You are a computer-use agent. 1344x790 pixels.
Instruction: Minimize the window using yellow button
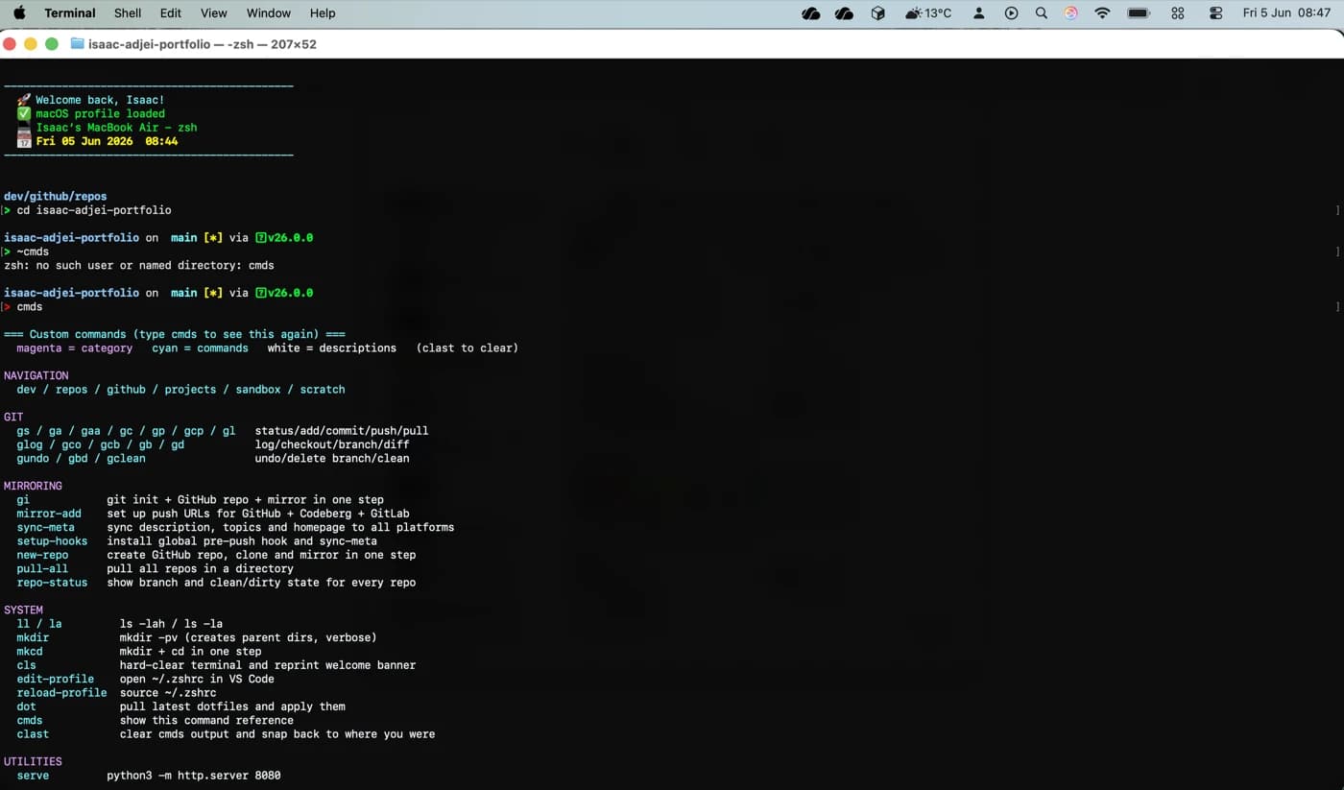click(x=31, y=44)
